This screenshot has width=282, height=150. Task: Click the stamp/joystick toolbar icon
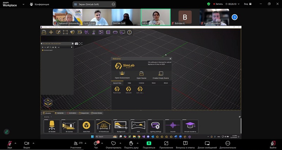[x=94, y=32]
